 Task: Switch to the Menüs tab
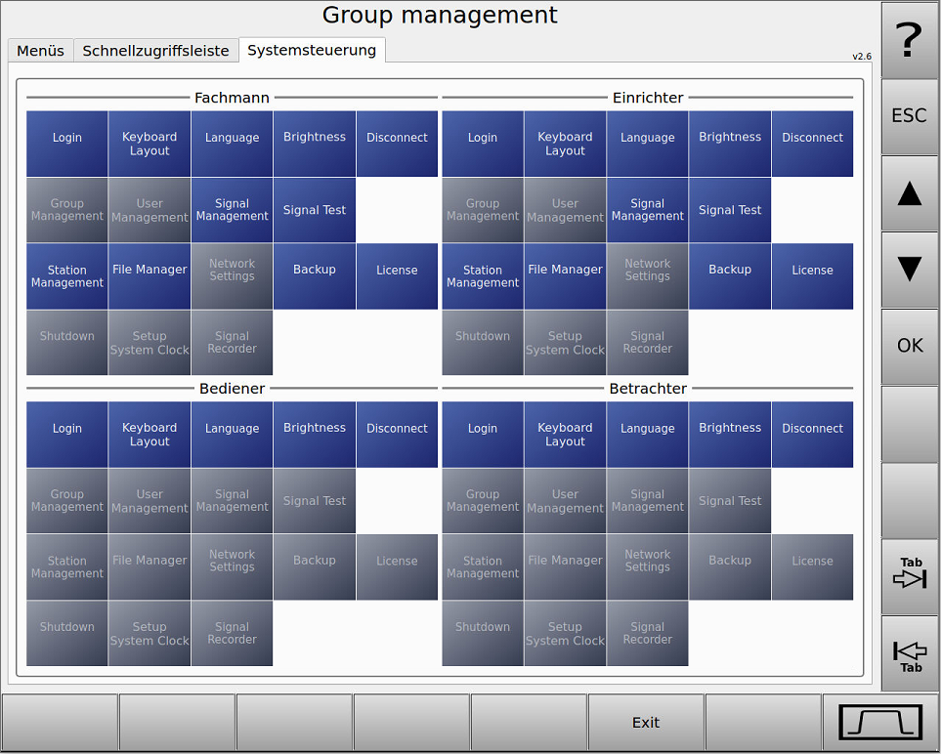point(40,50)
